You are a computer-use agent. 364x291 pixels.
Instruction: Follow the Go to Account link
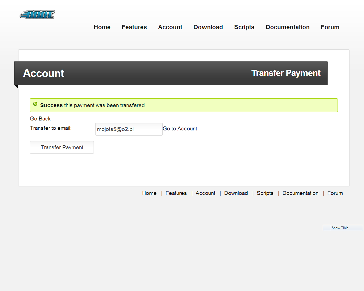pos(180,129)
